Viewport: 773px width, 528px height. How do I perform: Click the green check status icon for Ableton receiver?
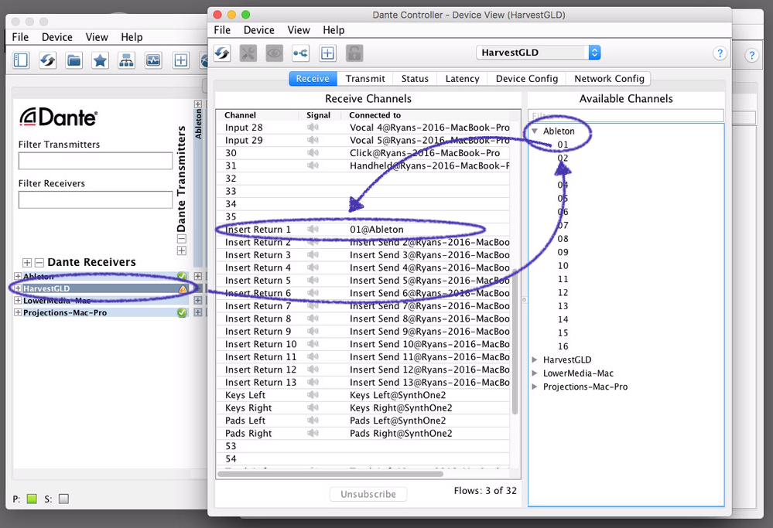coord(182,276)
